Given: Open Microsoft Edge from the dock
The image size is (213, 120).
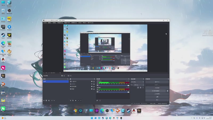Looking at the screenshot, I should coord(102,111).
